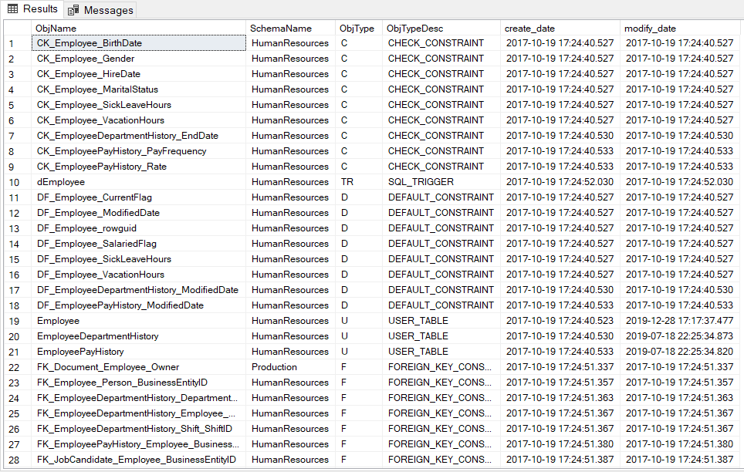
Task: Click the DF_Employee_rowguid cell
Action: click(x=139, y=228)
